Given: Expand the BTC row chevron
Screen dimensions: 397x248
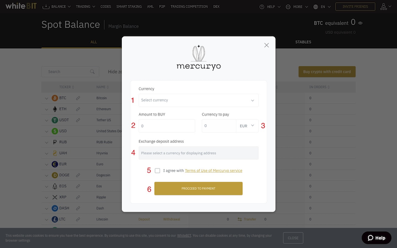Looking at the screenshot, I should [x=46, y=99].
